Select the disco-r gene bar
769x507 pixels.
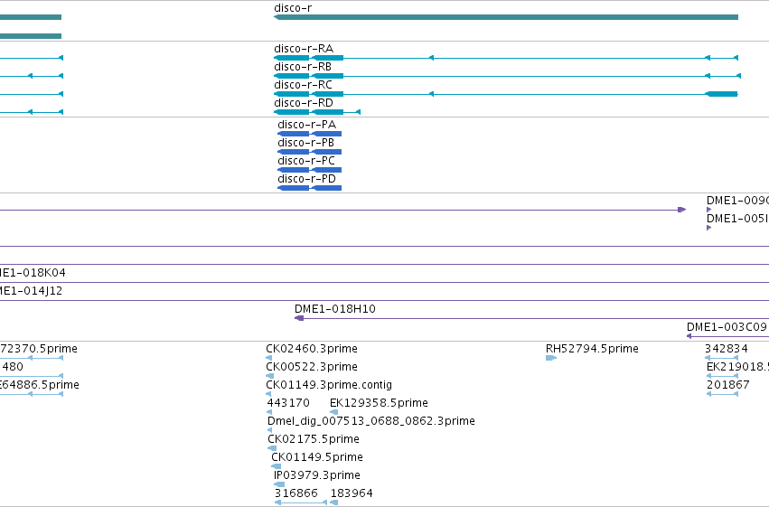[x=506, y=17]
